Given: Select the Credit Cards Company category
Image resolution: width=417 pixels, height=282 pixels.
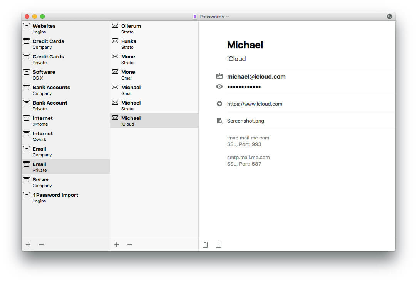Looking at the screenshot, I should click(x=66, y=44).
